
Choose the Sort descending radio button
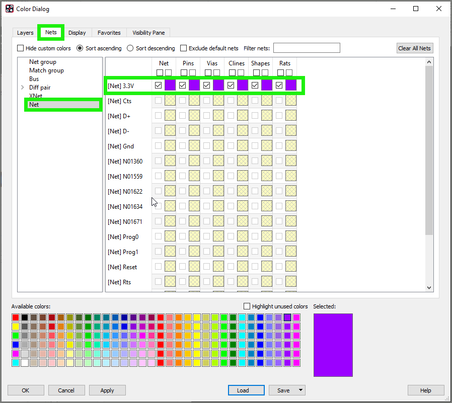pos(130,48)
